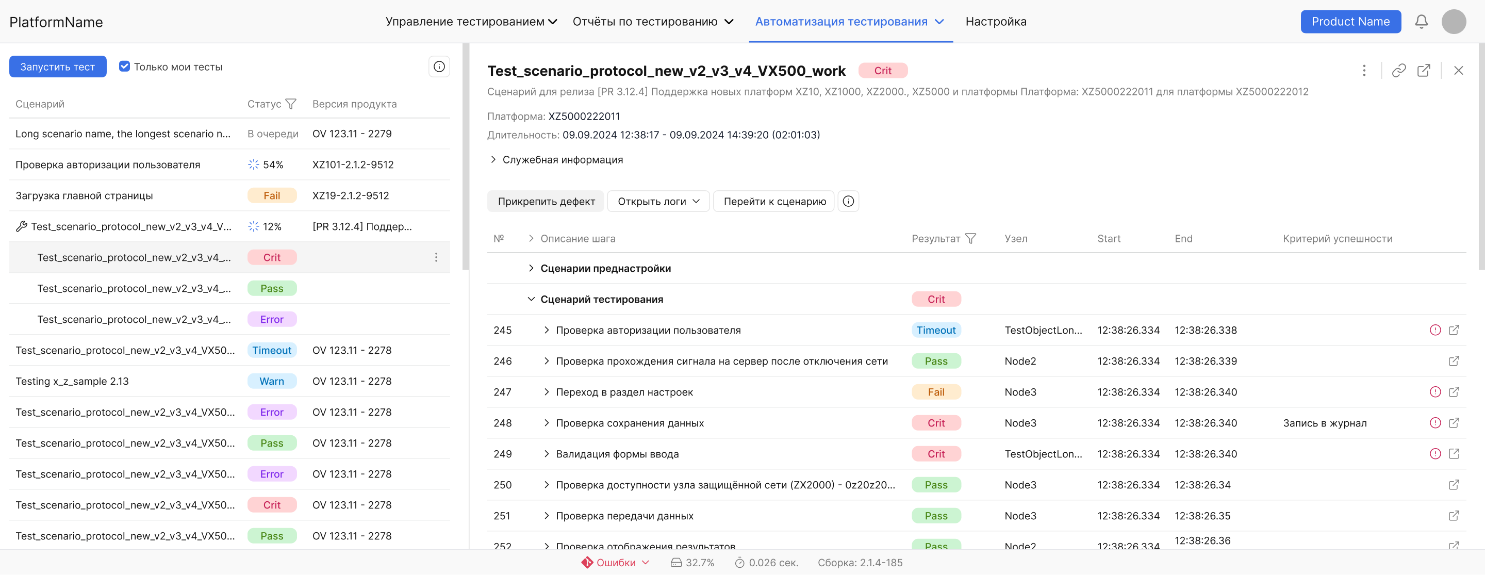Click the scenario list vertical scrollbar
Screen dimensions: 1485x575
466,157
